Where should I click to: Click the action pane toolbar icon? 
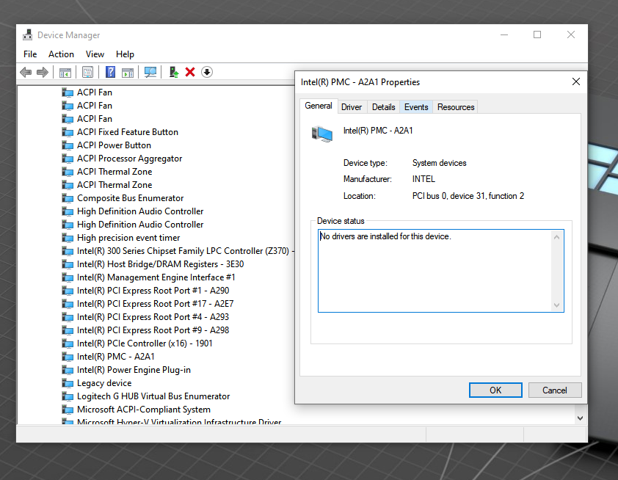128,73
